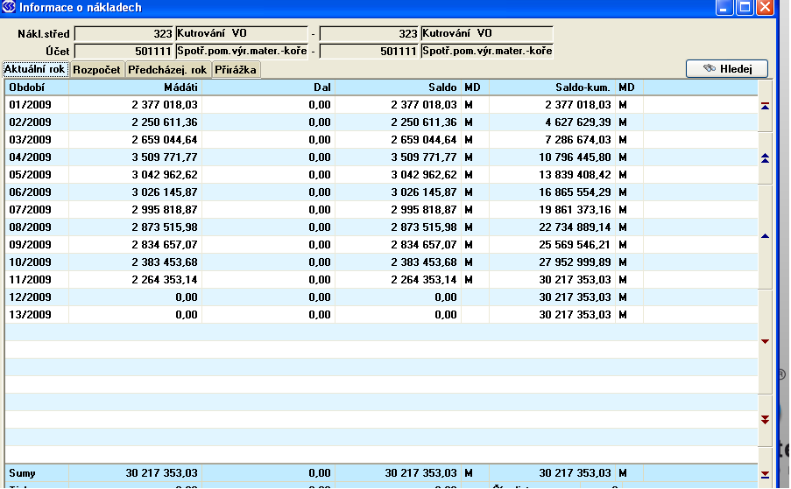The width and height of the screenshot is (791, 489).
Task: Click the Saldo-kum. column header
Action: pos(553,87)
